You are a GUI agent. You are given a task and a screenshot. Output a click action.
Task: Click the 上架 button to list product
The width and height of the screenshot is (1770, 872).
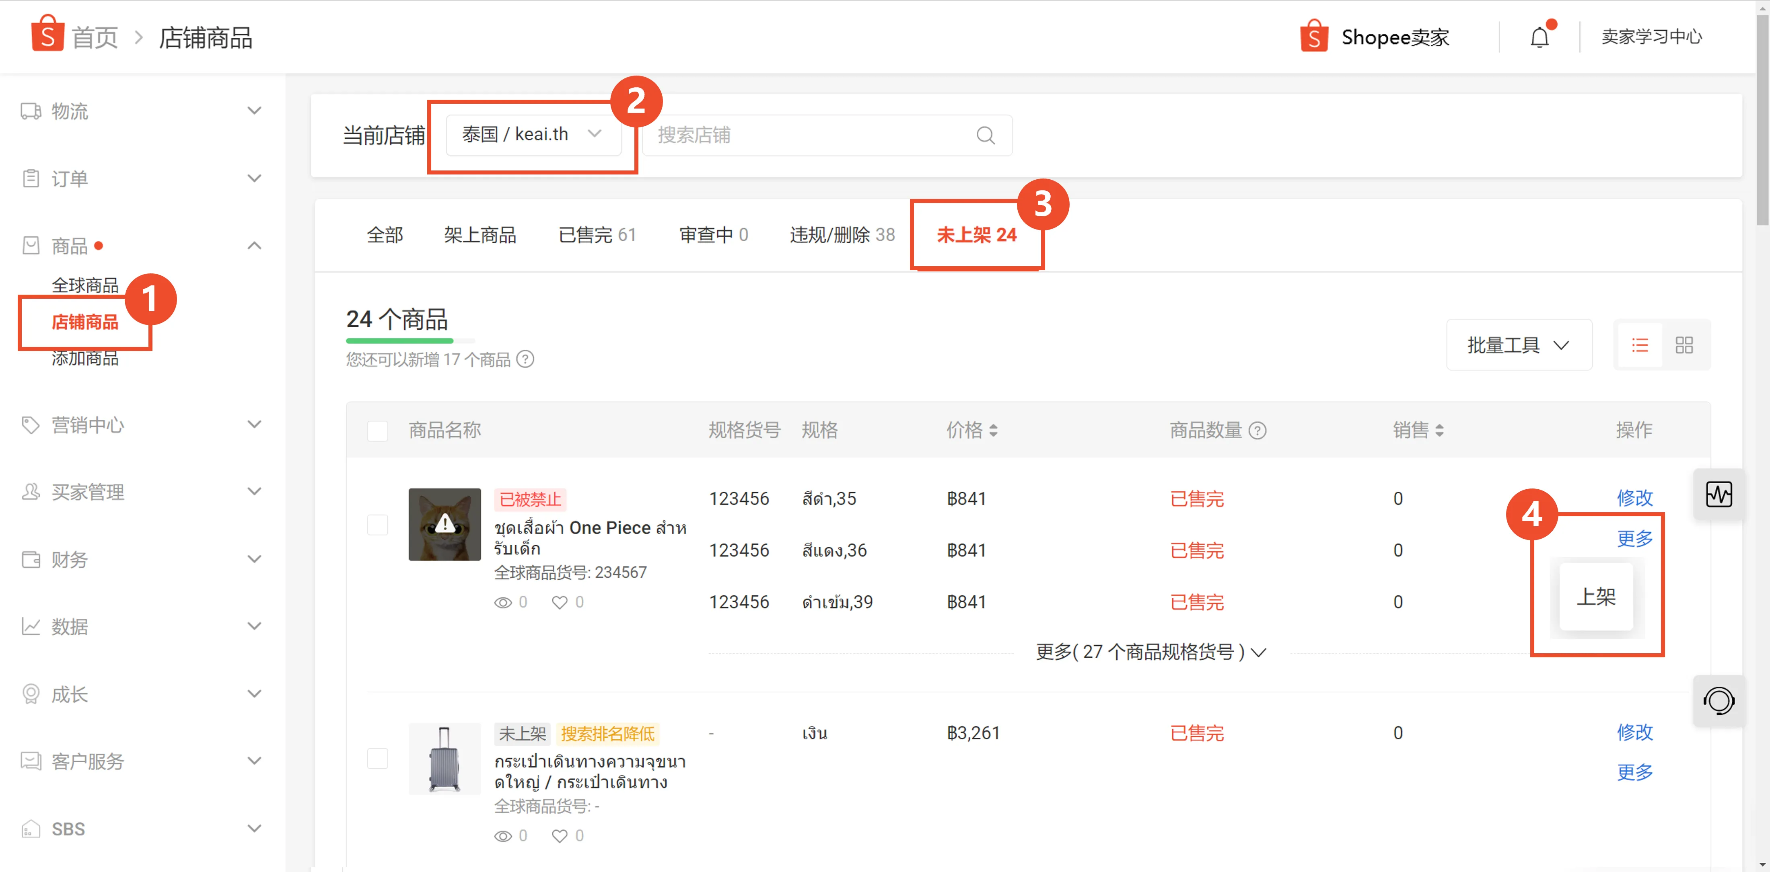(x=1597, y=597)
